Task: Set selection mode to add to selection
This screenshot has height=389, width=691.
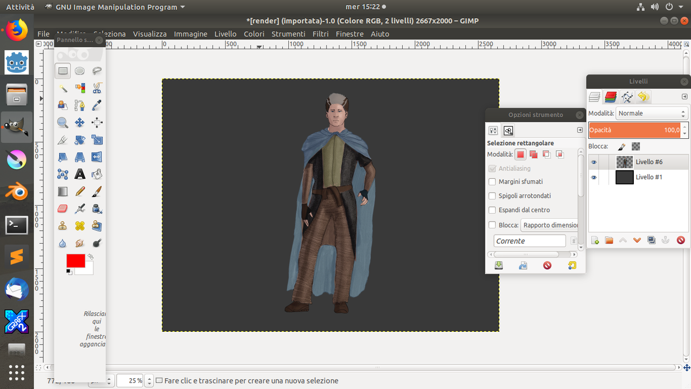Action: point(533,155)
